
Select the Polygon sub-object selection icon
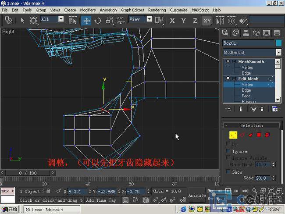point(259,135)
